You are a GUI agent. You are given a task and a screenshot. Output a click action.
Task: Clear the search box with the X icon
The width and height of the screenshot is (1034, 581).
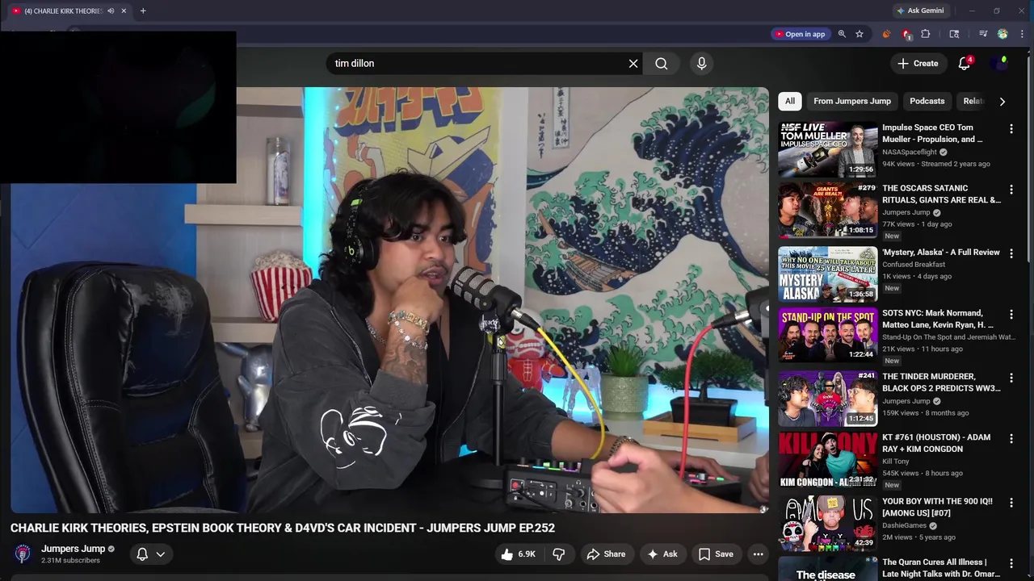pos(633,63)
